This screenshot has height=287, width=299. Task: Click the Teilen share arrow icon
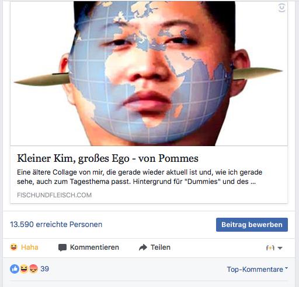point(143,247)
